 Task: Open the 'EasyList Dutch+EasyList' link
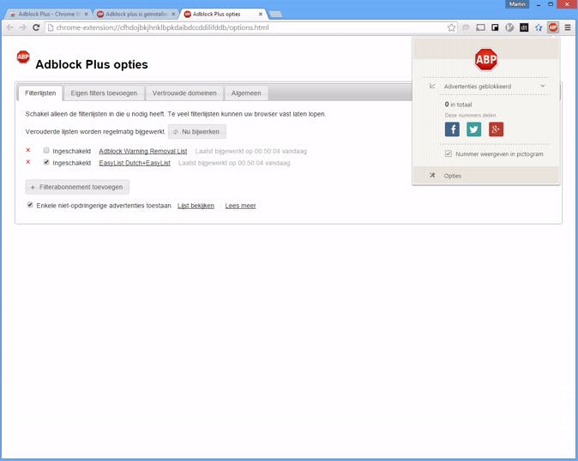[135, 163]
